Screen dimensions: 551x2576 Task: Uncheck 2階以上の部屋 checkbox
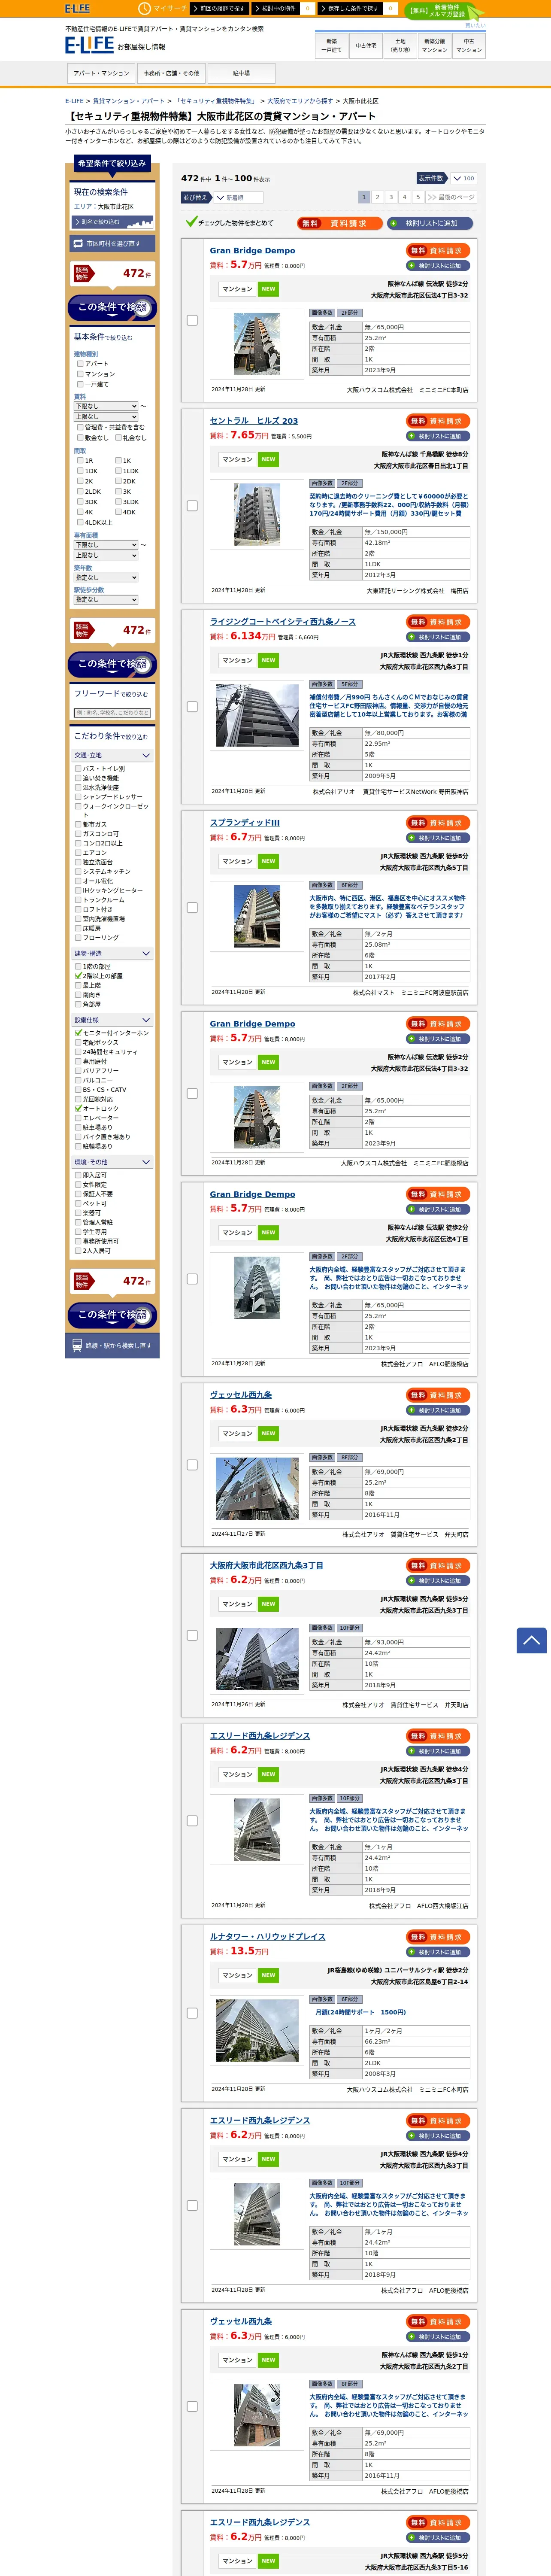[x=78, y=976]
